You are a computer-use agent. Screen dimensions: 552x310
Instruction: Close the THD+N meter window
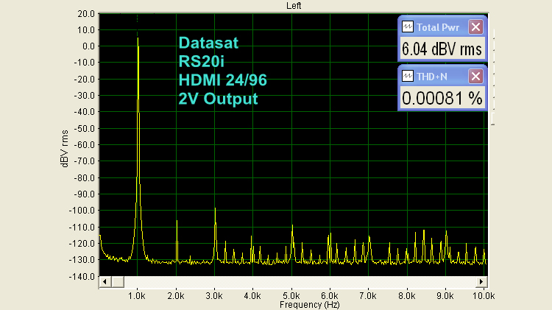pos(475,76)
